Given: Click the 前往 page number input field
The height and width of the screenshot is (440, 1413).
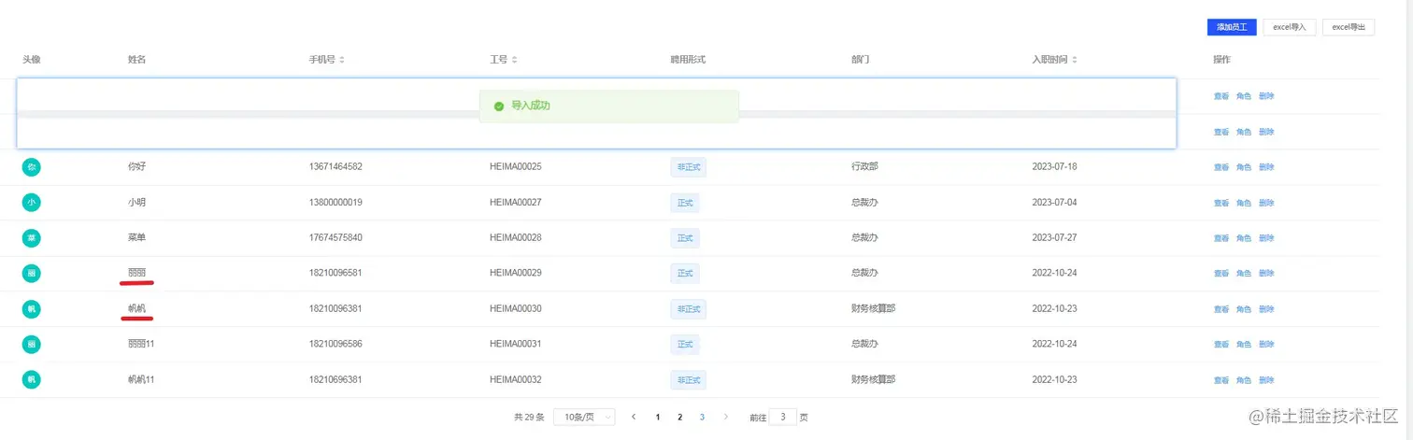Looking at the screenshot, I should pos(782,417).
